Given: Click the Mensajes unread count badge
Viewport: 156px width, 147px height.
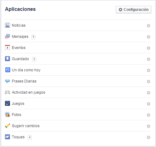Looking at the screenshot, I should [x=33, y=37].
